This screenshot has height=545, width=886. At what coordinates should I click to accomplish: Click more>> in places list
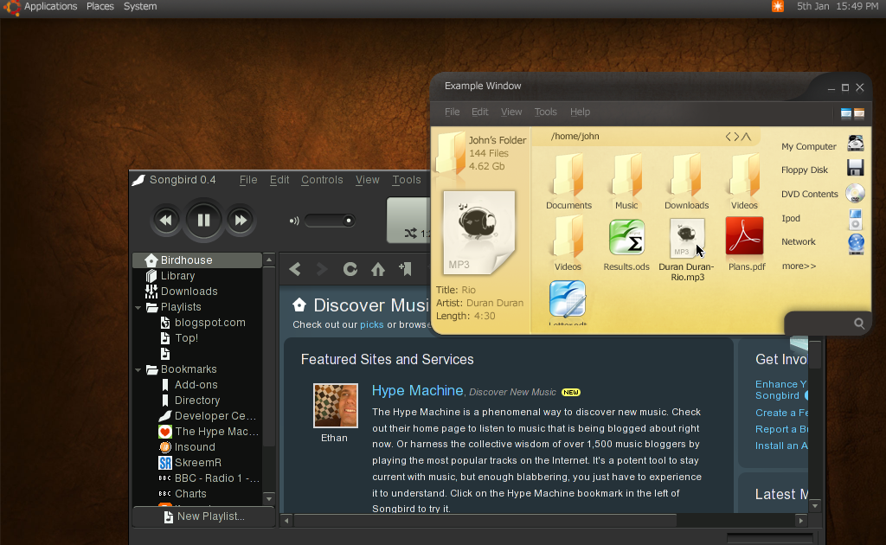click(799, 266)
